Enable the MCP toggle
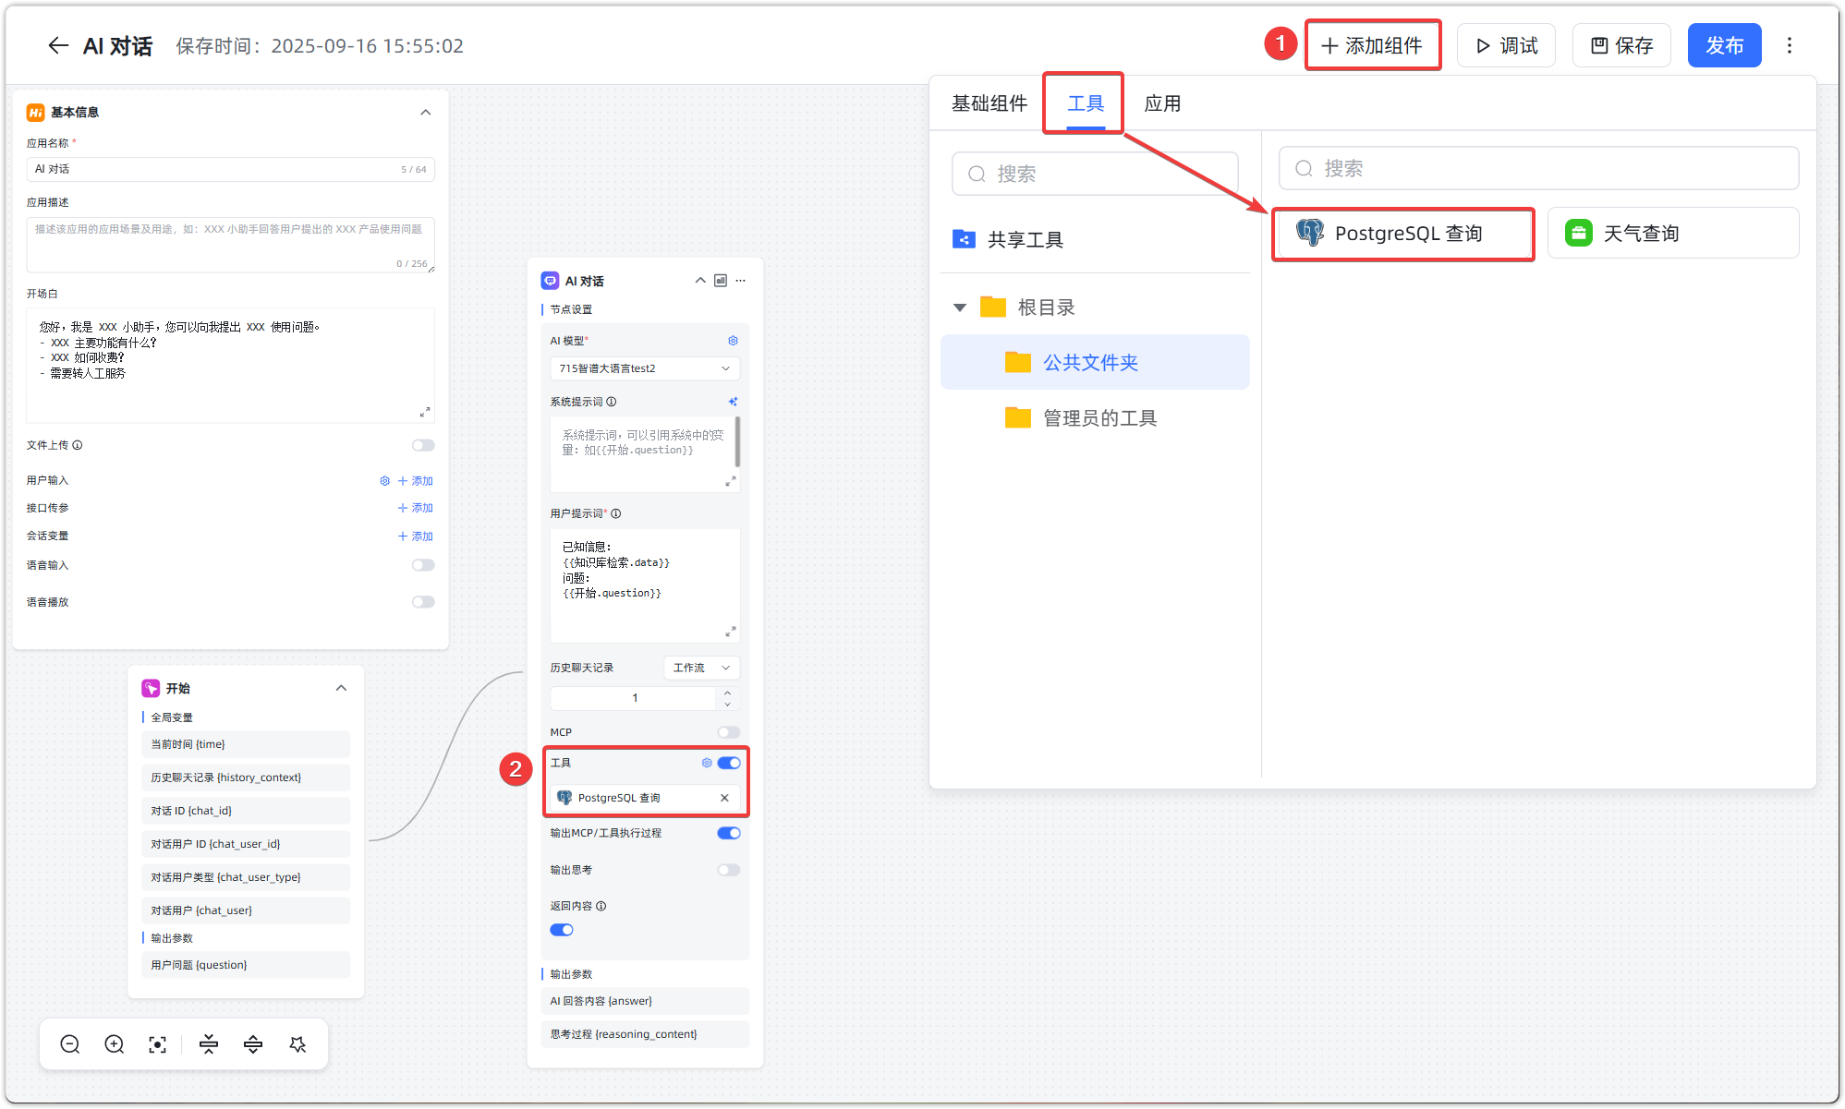This screenshot has width=1845, height=1109. tap(728, 732)
